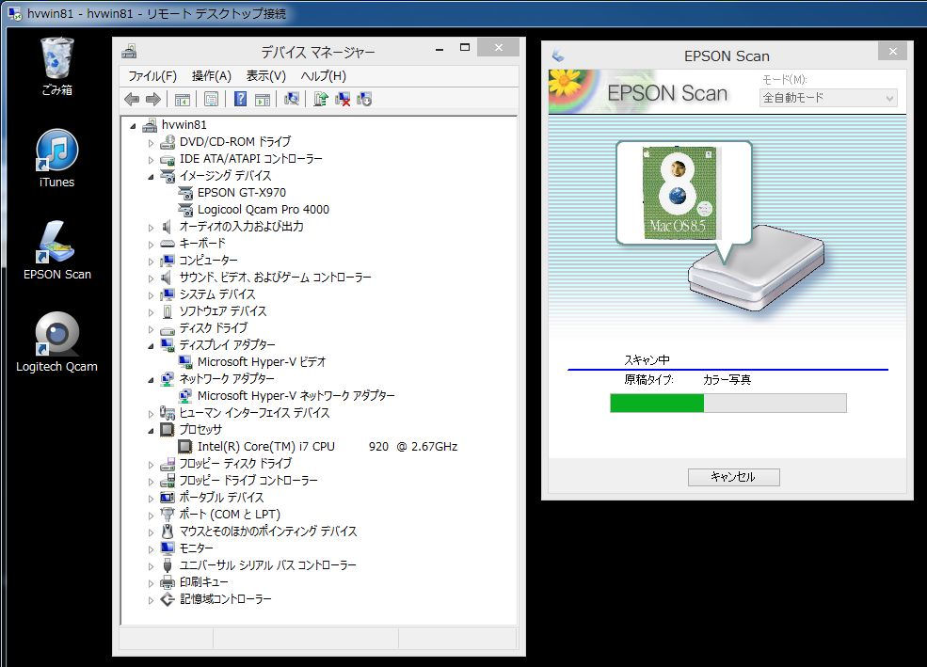
Task: Click the green scan progress bar
Action: click(728, 403)
